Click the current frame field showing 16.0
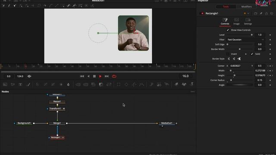 click(x=185, y=76)
